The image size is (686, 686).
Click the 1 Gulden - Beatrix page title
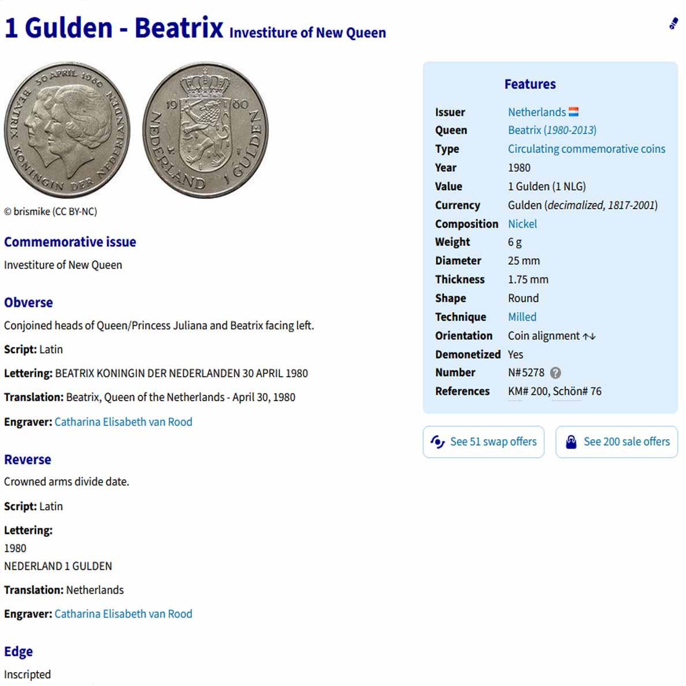(114, 28)
